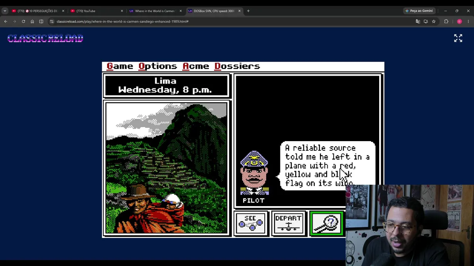Open a new browser tab
474x266 pixels.
click(248, 11)
